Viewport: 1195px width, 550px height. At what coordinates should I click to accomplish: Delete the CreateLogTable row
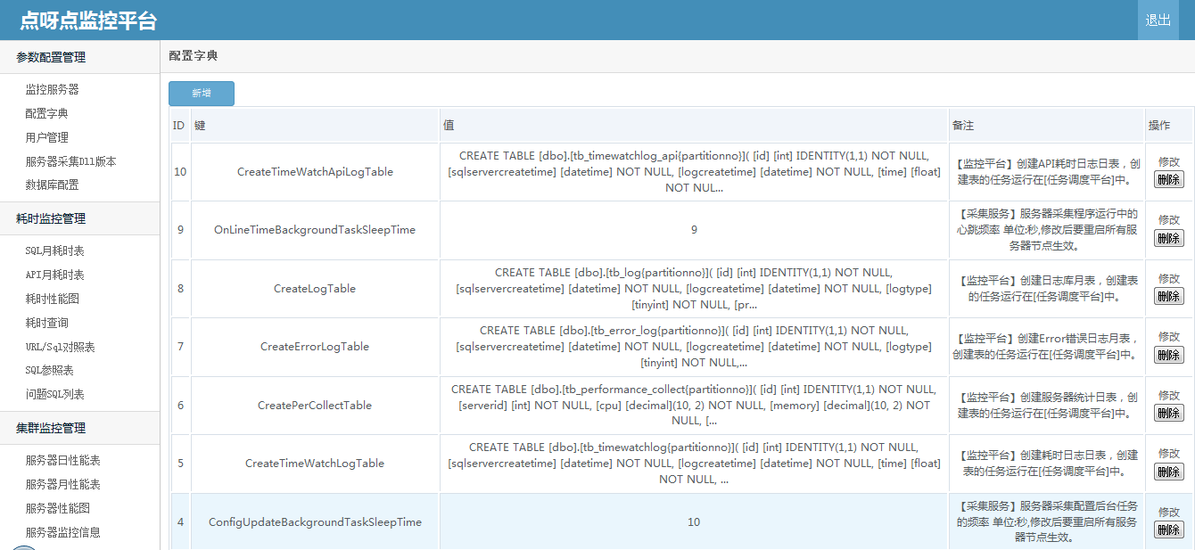(1169, 296)
